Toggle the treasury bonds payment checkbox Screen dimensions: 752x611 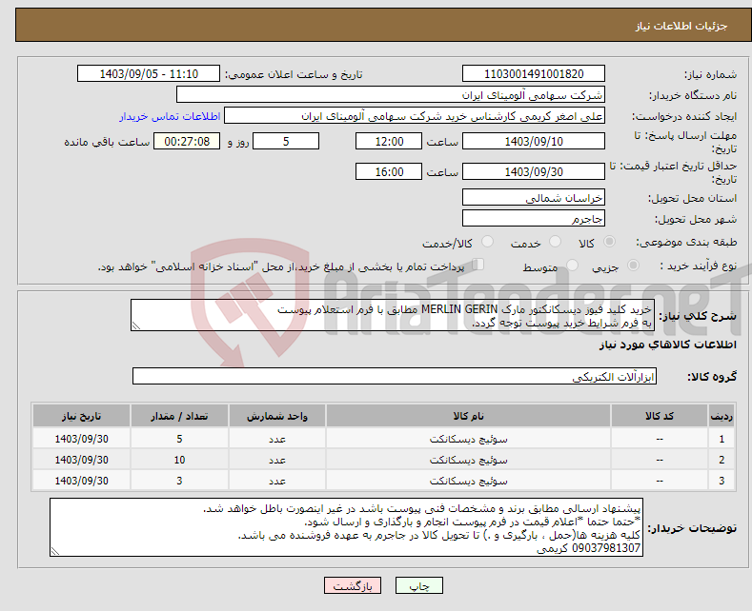coord(478,265)
